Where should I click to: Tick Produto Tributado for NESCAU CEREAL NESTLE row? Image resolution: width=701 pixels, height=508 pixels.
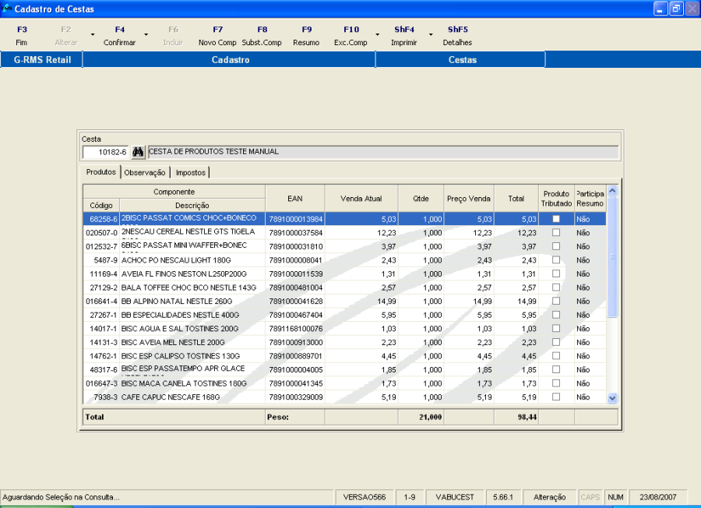point(556,233)
